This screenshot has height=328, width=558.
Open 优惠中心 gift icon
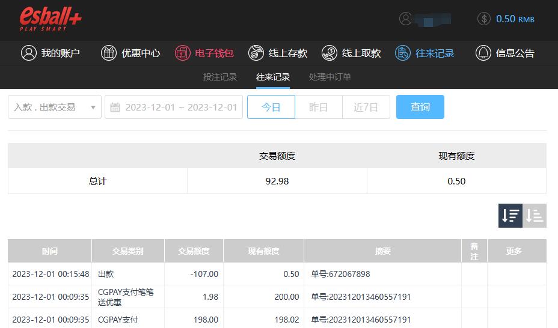pyautogui.click(x=108, y=53)
